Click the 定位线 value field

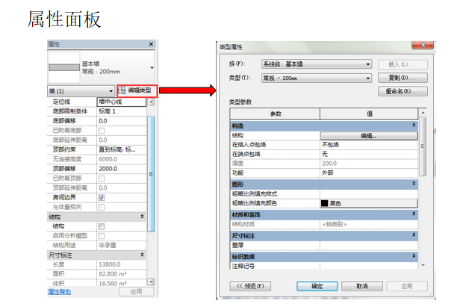[x=121, y=101]
